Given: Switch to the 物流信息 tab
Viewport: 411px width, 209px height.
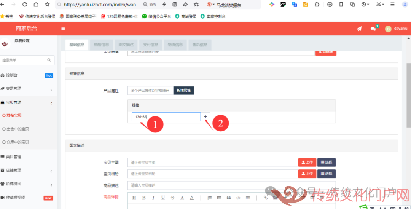Looking at the screenshot, I should [x=175, y=45].
